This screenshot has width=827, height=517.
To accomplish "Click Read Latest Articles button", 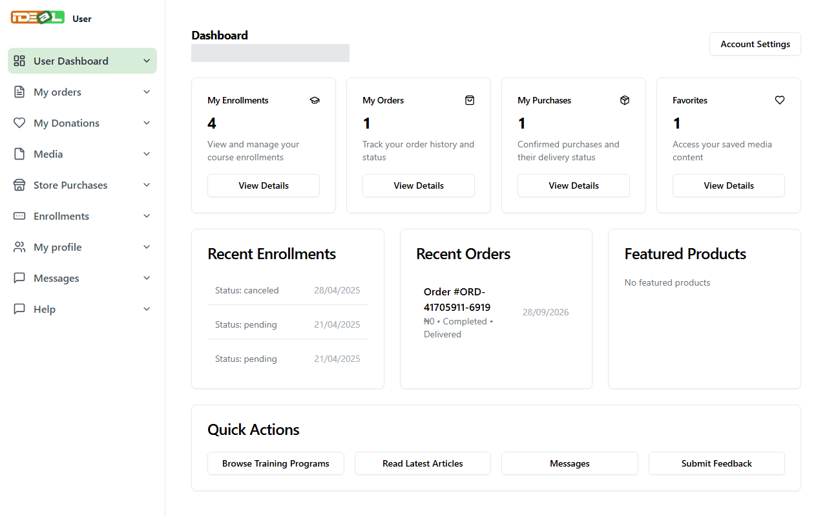I will pyautogui.click(x=423, y=463).
